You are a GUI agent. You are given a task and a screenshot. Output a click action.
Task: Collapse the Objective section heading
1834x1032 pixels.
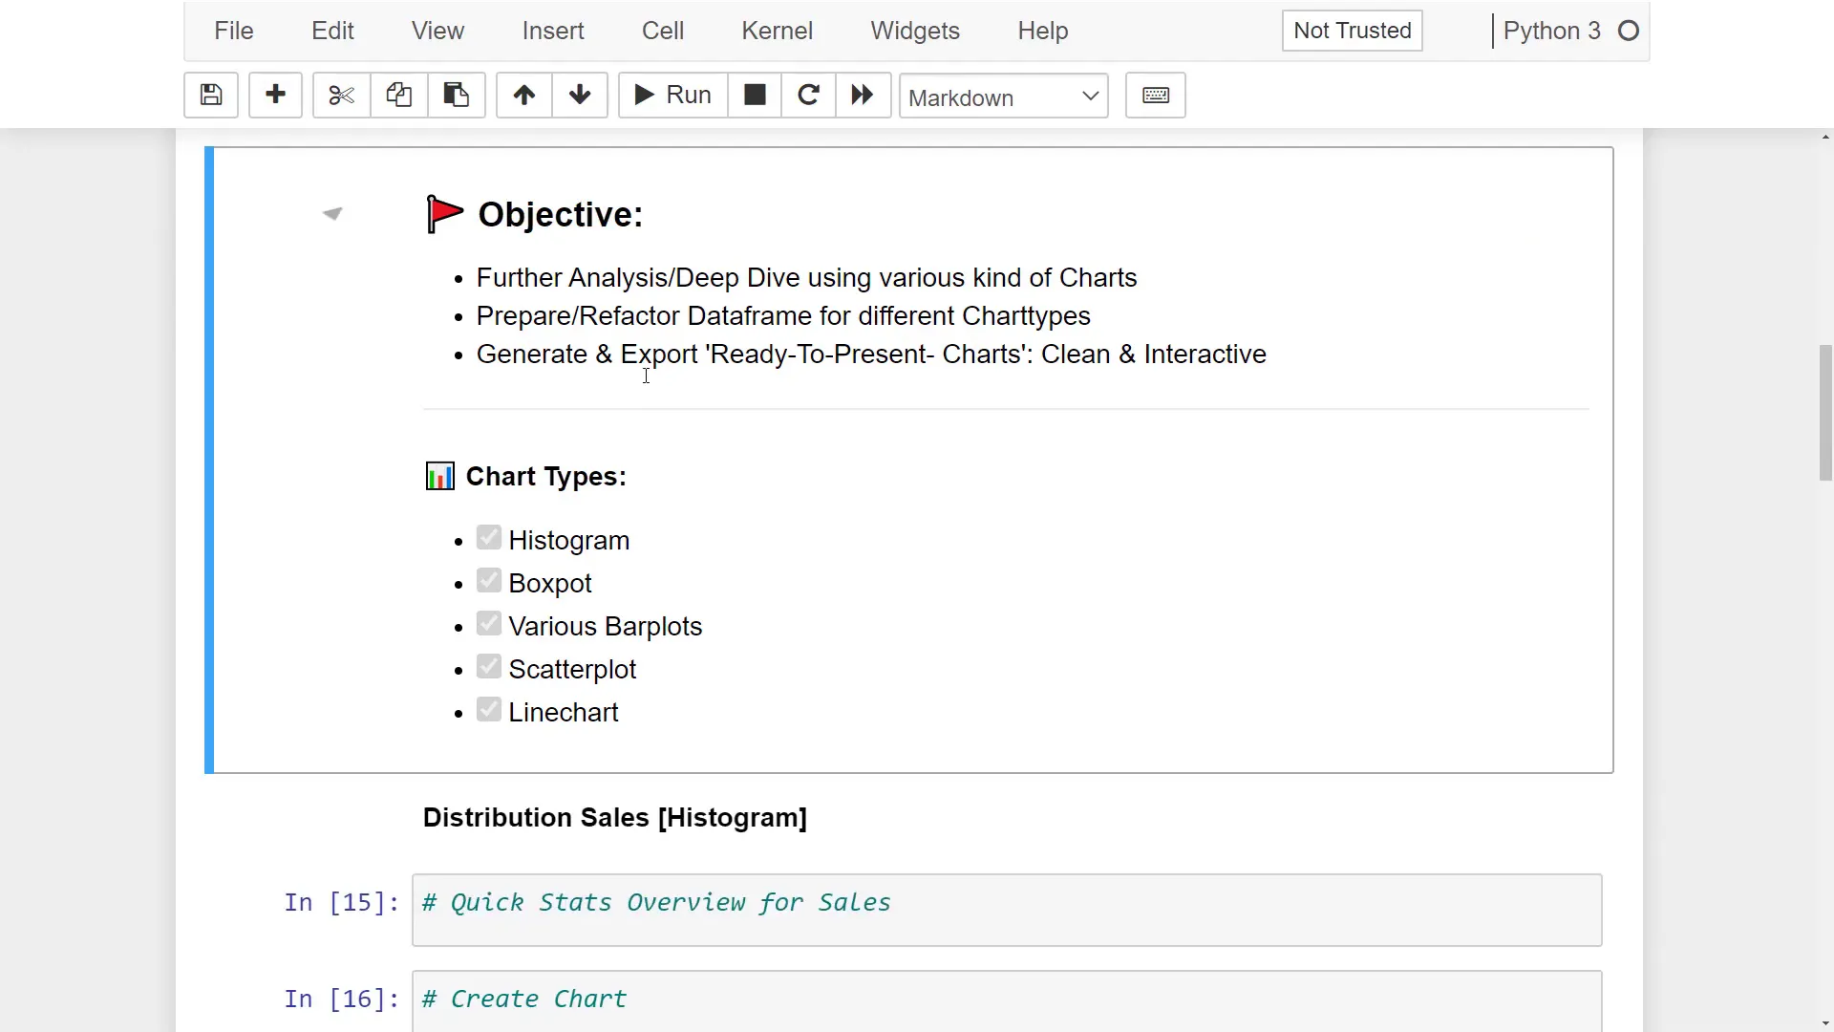[331, 212]
